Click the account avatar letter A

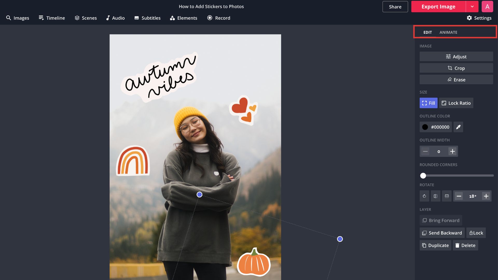point(487,7)
